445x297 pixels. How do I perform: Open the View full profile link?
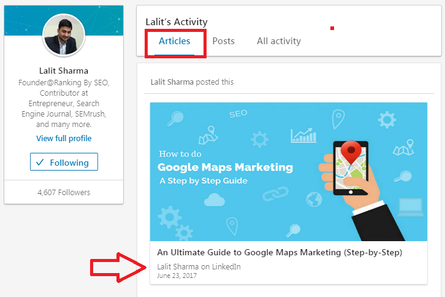point(64,139)
